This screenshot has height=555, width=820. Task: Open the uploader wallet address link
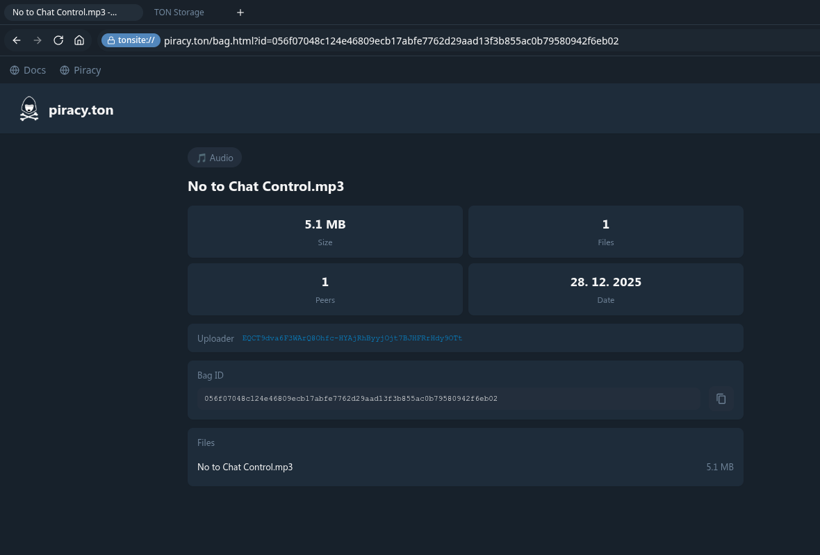point(352,338)
